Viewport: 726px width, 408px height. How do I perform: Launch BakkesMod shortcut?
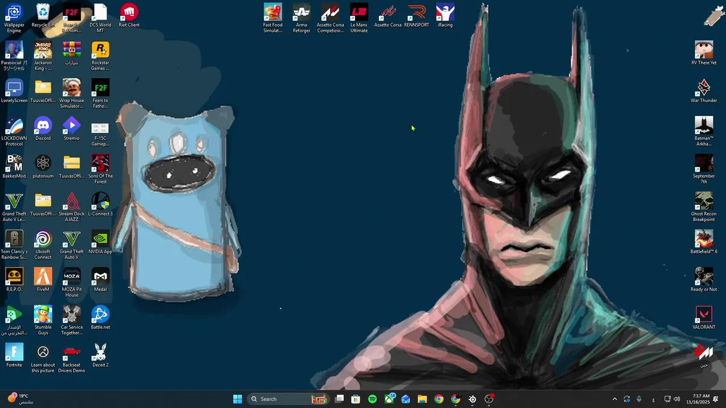pyautogui.click(x=14, y=167)
